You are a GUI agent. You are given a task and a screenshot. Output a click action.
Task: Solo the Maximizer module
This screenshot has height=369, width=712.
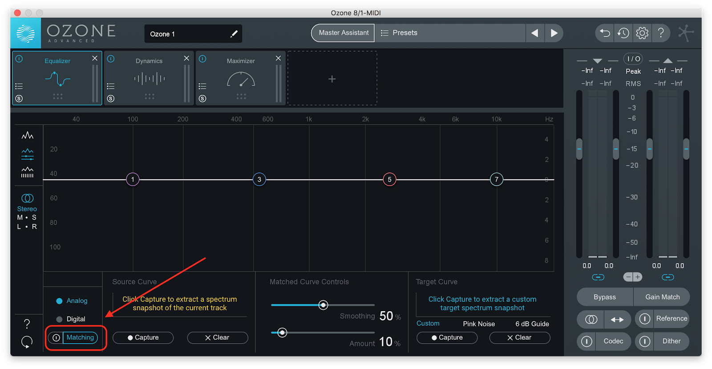click(202, 99)
